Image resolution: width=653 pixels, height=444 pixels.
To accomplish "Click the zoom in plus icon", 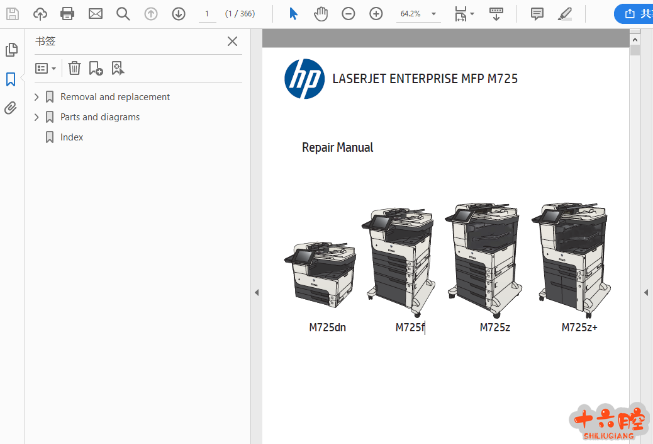I will (x=376, y=13).
